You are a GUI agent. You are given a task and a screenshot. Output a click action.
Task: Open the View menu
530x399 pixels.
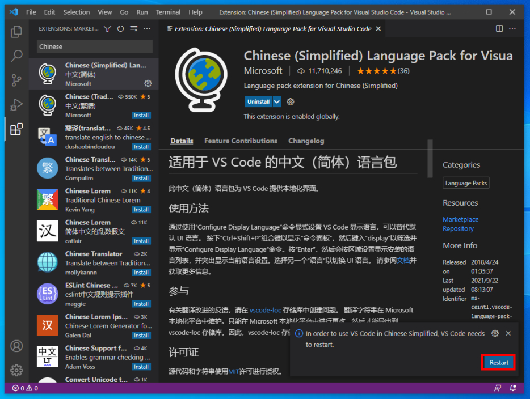point(105,12)
